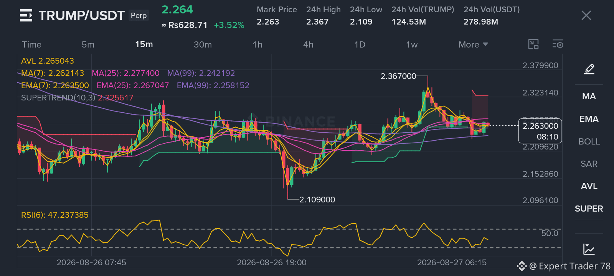Open the chart layout selector icon
The height and width of the screenshot is (276, 614).
click(533, 44)
